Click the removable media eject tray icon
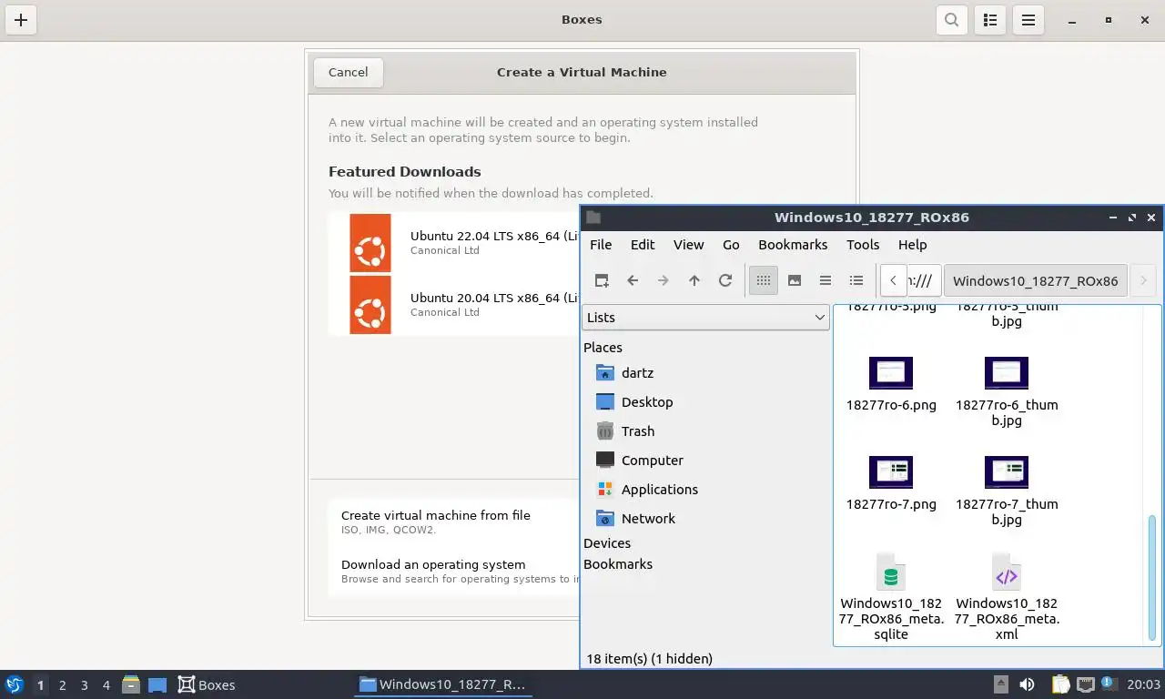This screenshot has height=699, width=1165. [x=1000, y=684]
